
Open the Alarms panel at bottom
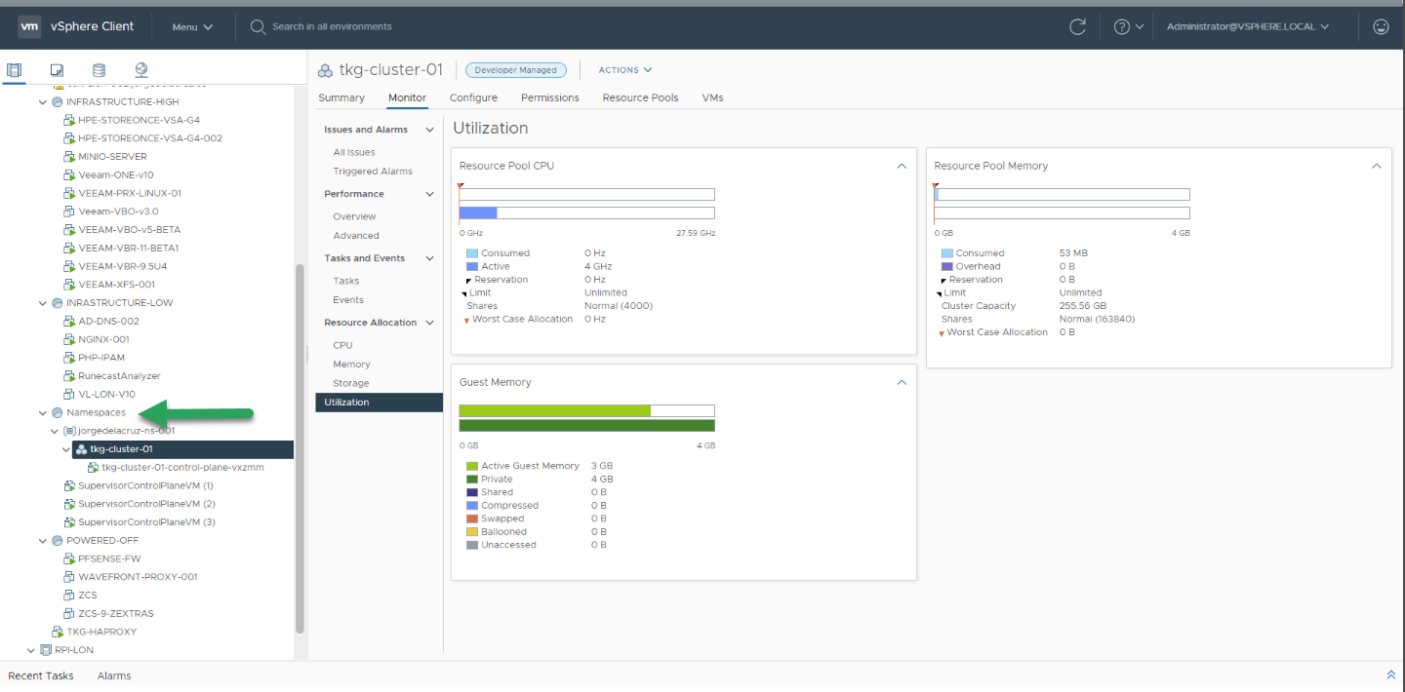click(114, 675)
